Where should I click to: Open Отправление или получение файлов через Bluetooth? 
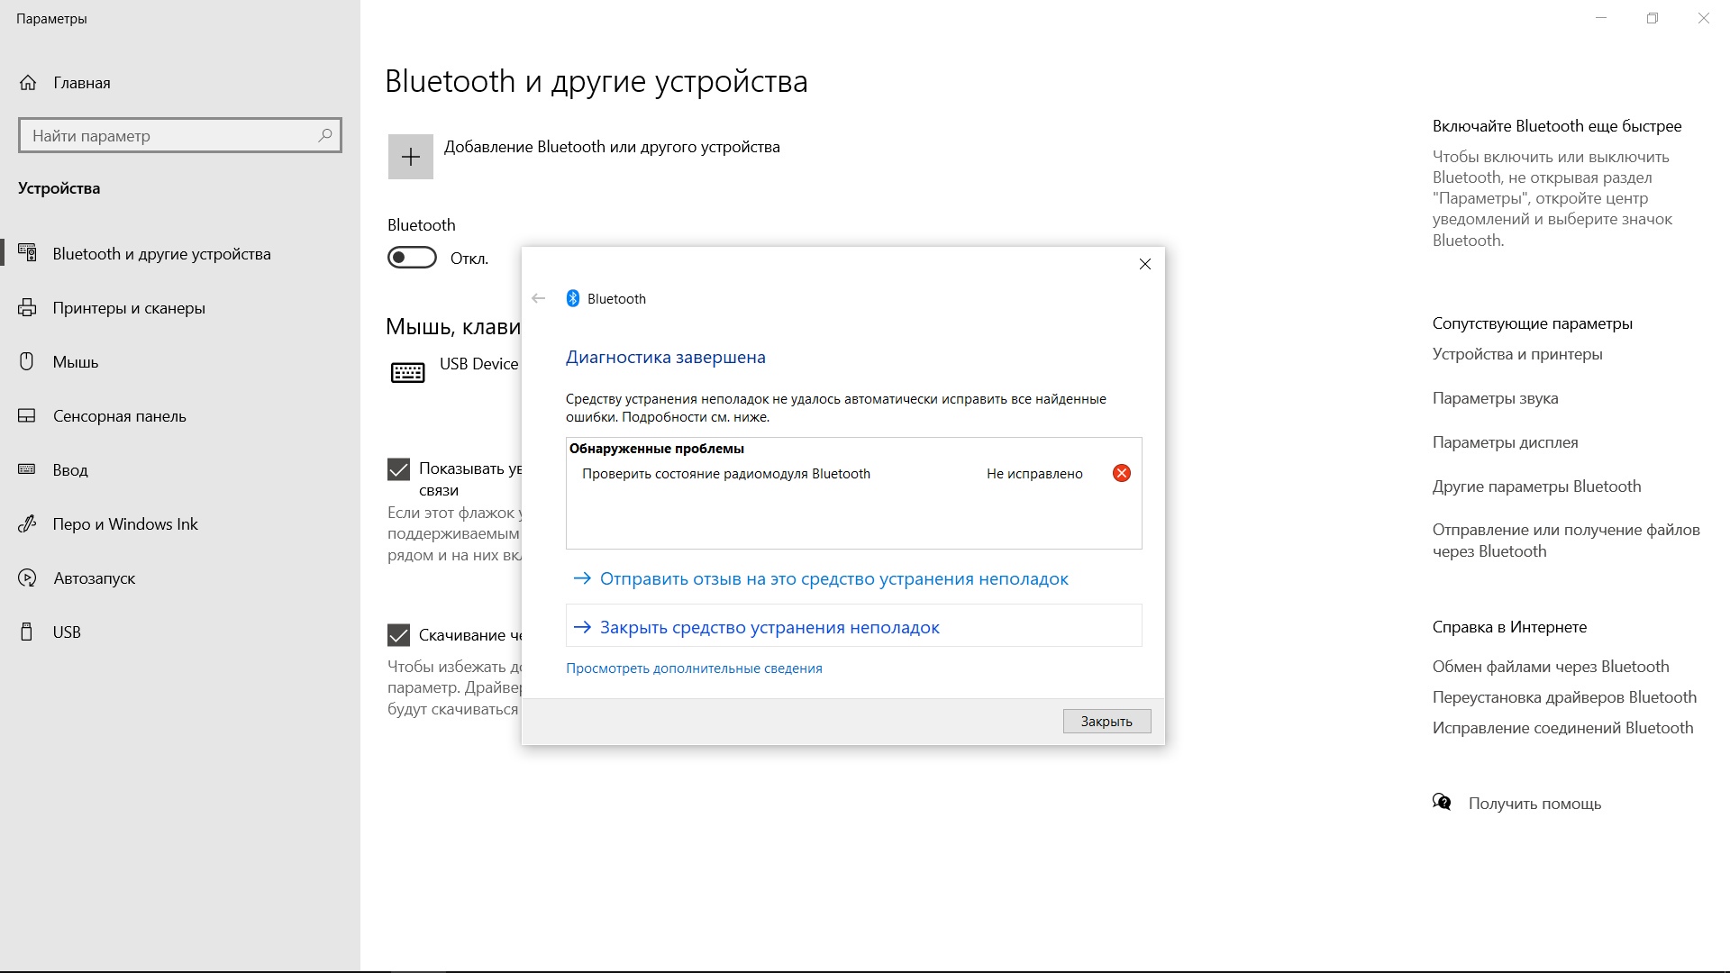(1566, 541)
